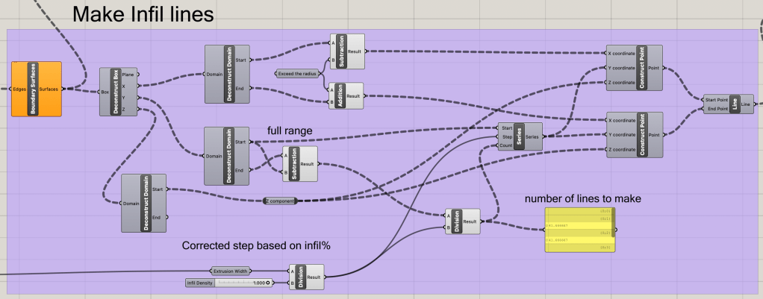Click the Make Infil lines group title
The width and height of the screenshot is (763, 299).
142,14
